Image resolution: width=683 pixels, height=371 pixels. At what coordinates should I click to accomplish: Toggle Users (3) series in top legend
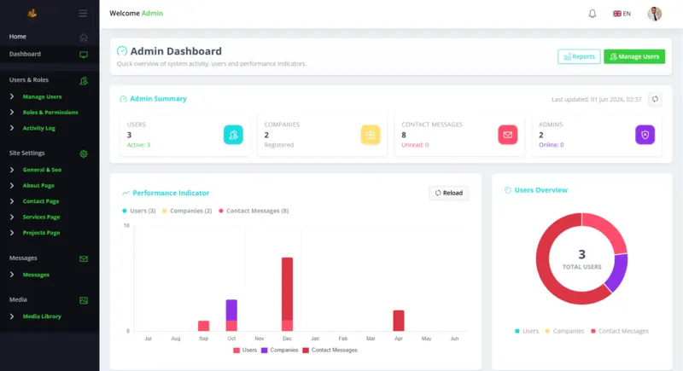pos(139,211)
